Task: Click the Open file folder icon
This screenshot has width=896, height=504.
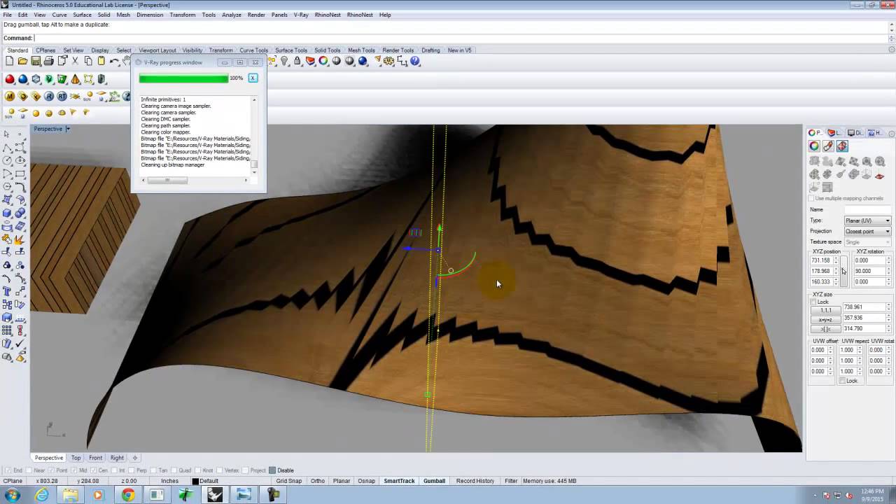Action: (x=23, y=62)
